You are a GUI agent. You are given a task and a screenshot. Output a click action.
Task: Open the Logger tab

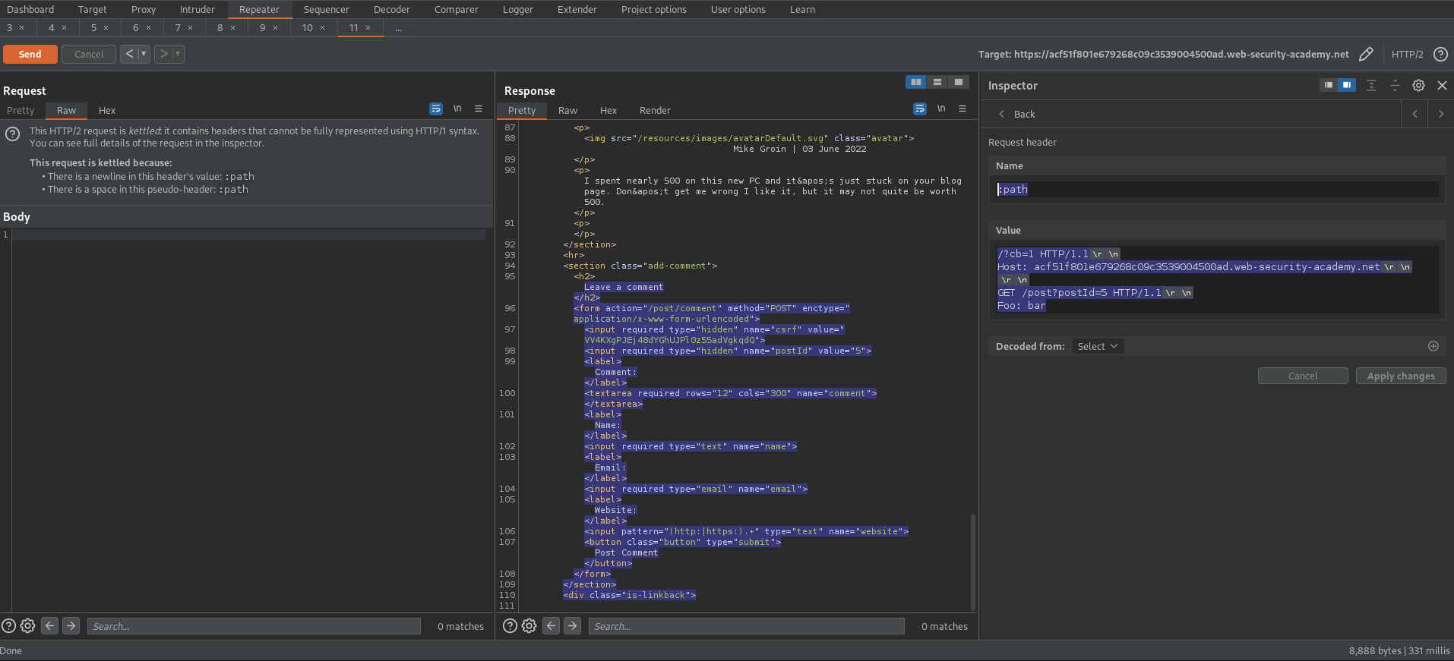tap(517, 9)
